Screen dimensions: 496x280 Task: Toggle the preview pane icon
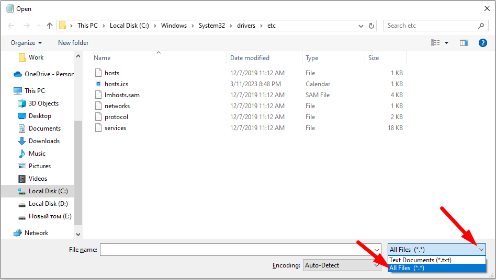[464, 43]
